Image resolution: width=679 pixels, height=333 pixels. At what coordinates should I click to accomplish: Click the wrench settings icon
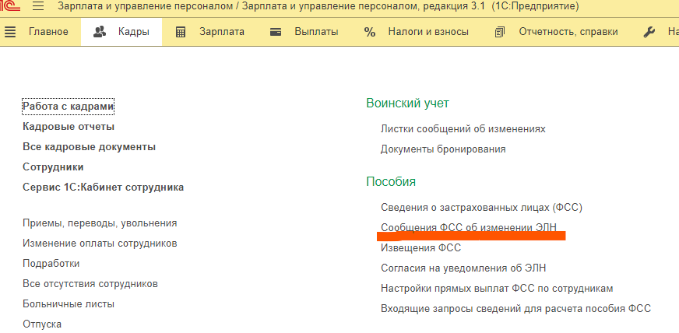tap(649, 32)
